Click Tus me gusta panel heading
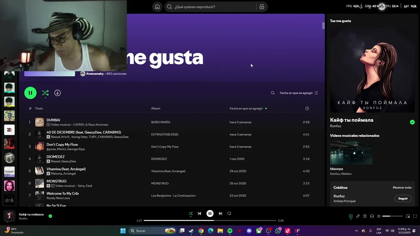This screenshot has height=236, width=420. point(340,21)
